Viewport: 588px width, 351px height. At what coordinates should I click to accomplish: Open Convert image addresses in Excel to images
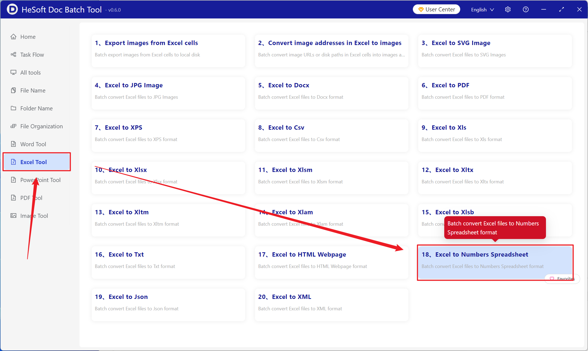point(331,51)
